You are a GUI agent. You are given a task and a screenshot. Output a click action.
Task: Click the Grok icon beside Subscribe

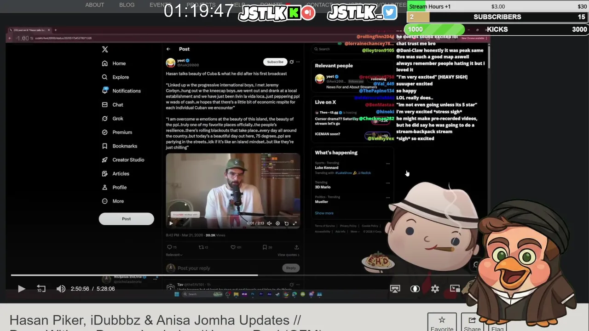click(291, 62)
